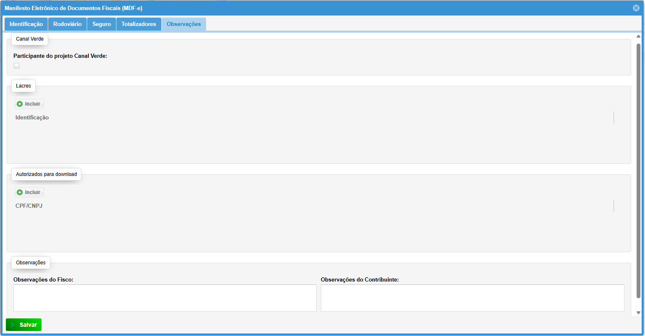Open the Rodoviário tab

67,24
